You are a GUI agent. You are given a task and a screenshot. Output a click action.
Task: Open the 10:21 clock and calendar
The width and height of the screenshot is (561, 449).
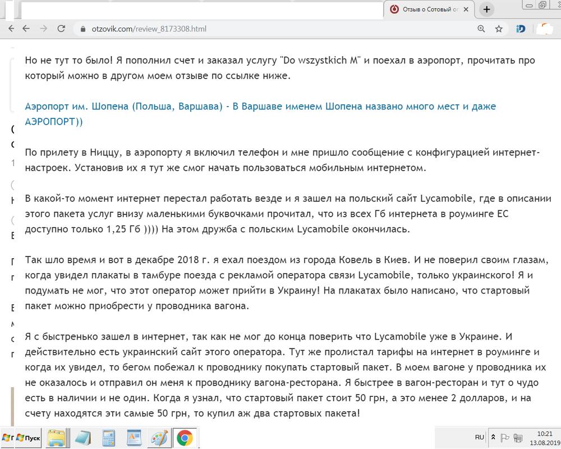[545, 438]
